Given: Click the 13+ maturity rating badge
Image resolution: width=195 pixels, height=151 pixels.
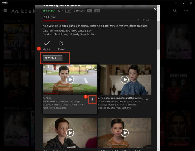Looking at the screenshot, I should [68, 11].
